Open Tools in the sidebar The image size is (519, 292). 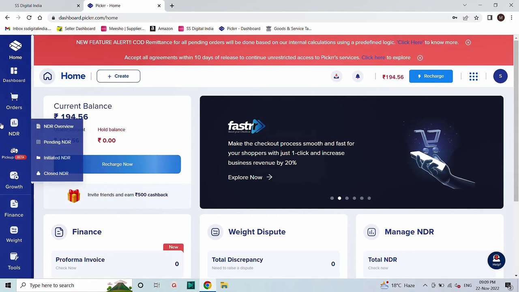pos(14,262)
